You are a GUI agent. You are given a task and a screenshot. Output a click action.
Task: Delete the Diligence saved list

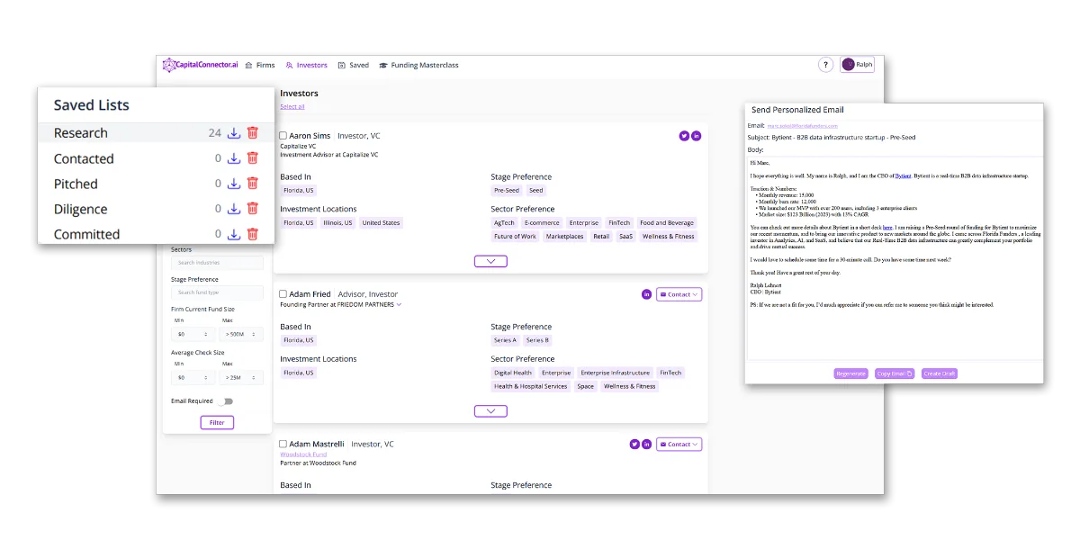[253, 209]
